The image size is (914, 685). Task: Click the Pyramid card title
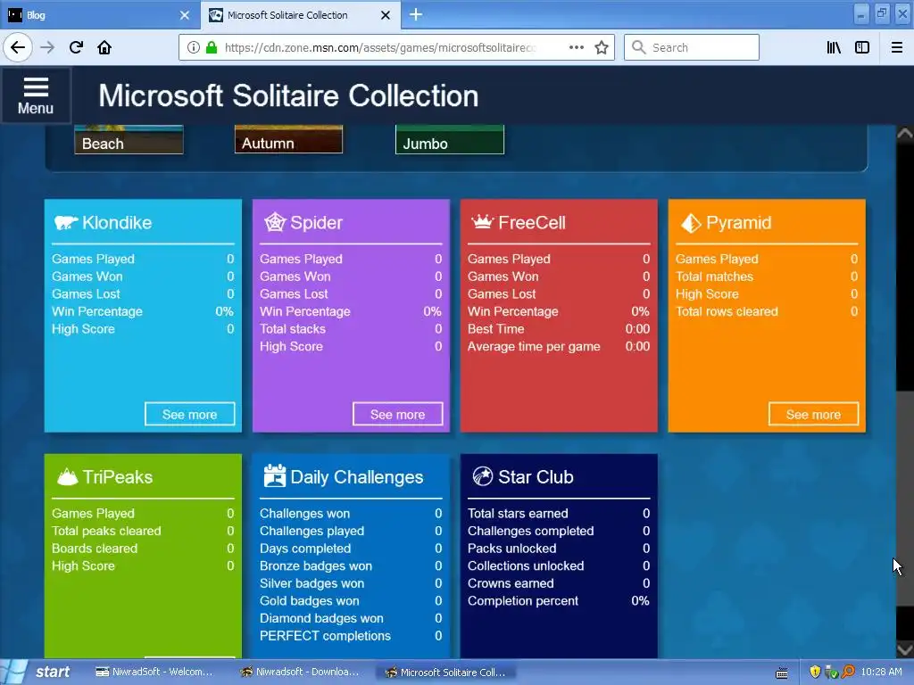coord(738,222)
